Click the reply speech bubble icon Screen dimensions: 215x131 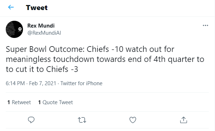[x=31, y=120]
